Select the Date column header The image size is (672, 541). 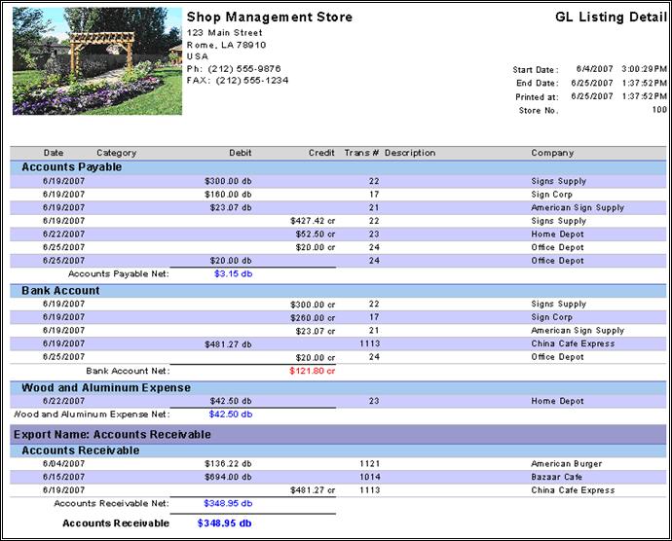point(54,153)
